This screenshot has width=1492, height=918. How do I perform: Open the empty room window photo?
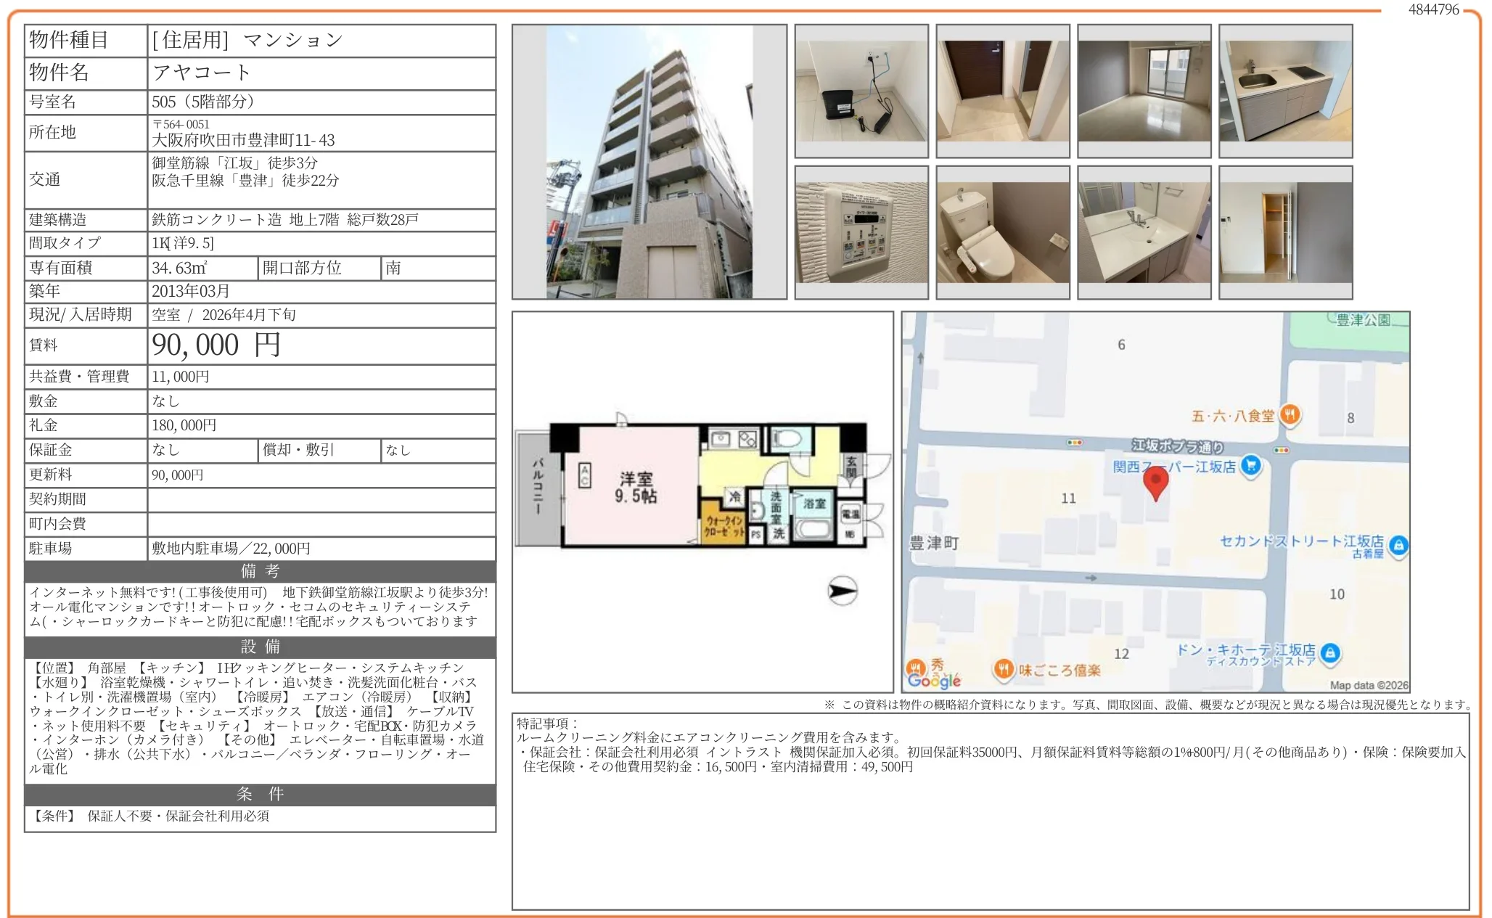point(1144,91)
